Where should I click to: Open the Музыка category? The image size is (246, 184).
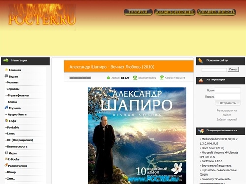pos(15,108)
